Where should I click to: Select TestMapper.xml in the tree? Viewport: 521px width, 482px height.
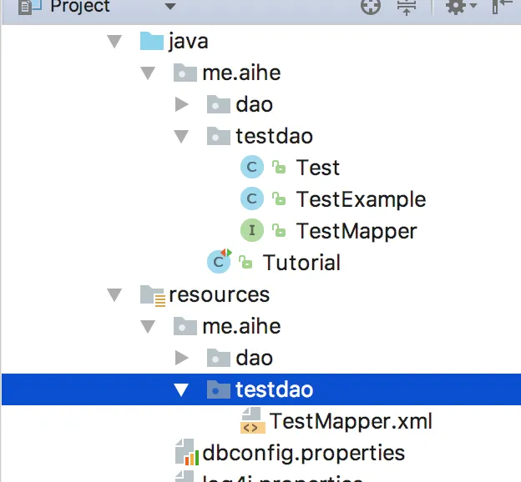(x=351, y=421)
